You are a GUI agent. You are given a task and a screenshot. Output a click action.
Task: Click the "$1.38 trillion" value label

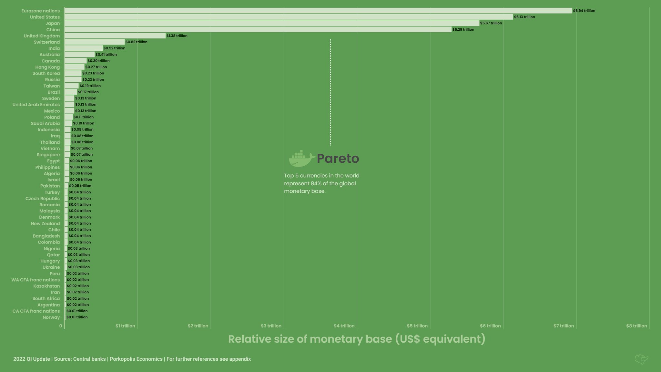[x=177, y=36]
